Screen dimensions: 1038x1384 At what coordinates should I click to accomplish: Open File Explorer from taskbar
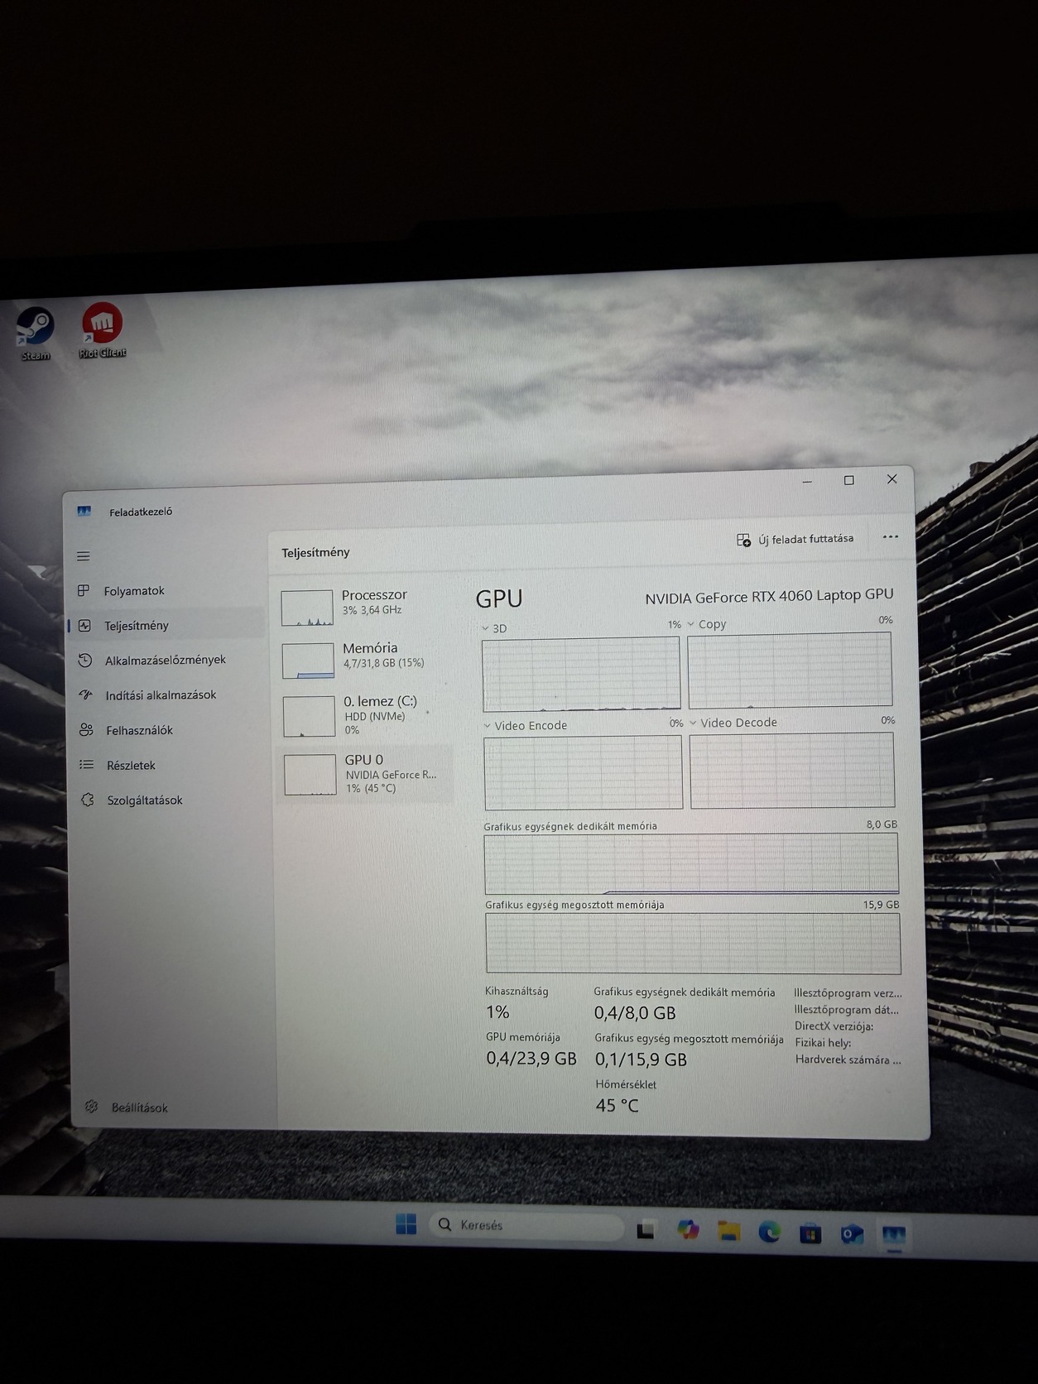(728, 1232)
